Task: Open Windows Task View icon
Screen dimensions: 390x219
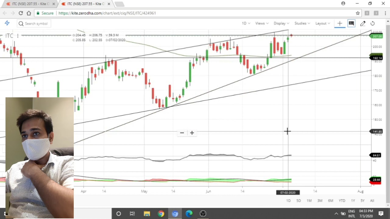Action: (x=132, y=214)
